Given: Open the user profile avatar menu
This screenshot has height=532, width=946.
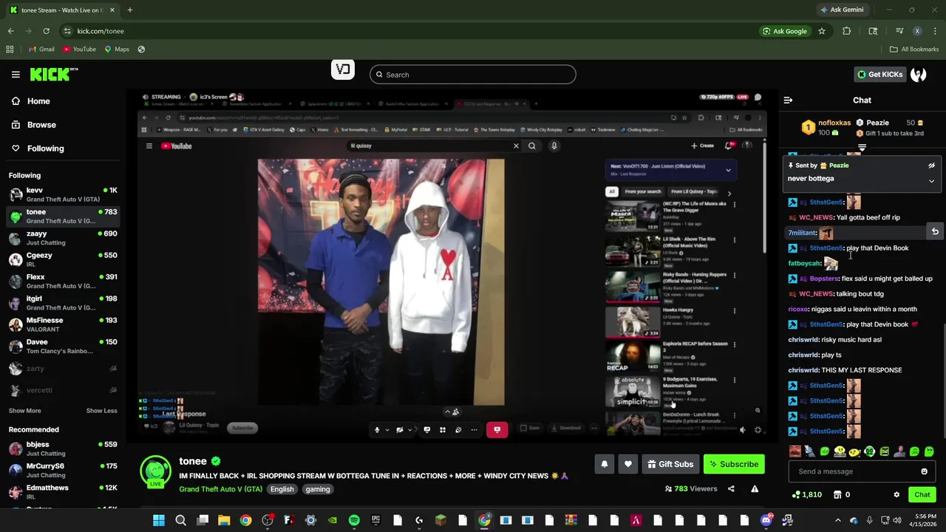Looking at the screenshot, I should (919, 75).
